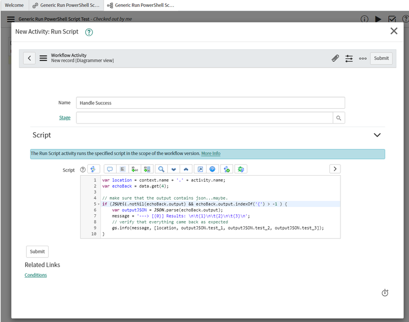Image resolution: width=409 pixels, height=322 pixels.
Task: Open more options ellipsis in form header
Action: tap(362, 59)
